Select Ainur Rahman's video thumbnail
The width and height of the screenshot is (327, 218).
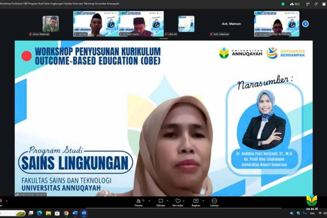(51, 24)
